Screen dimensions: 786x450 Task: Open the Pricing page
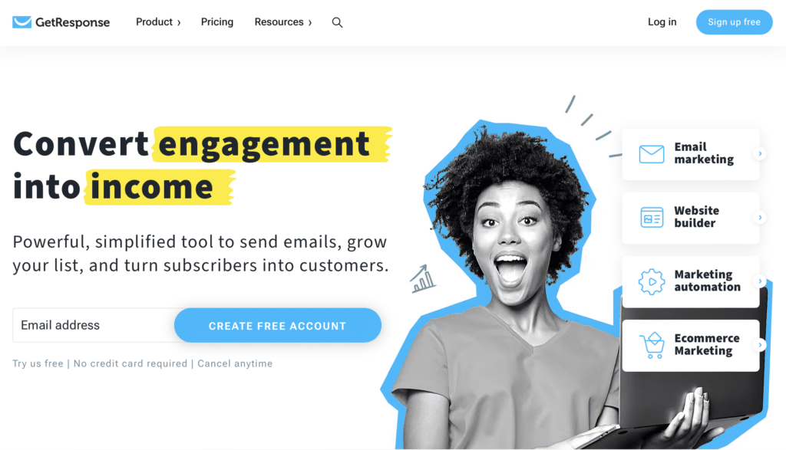217,22
